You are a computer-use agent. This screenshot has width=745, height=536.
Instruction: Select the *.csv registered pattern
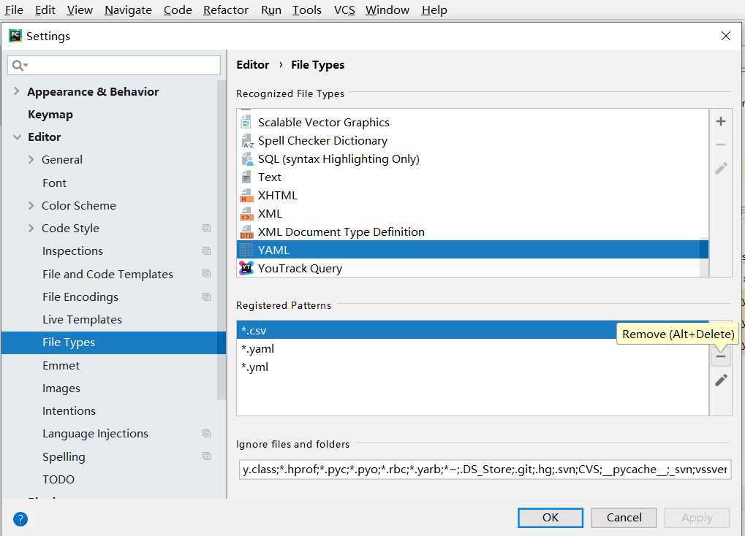(x=473, y=330)
